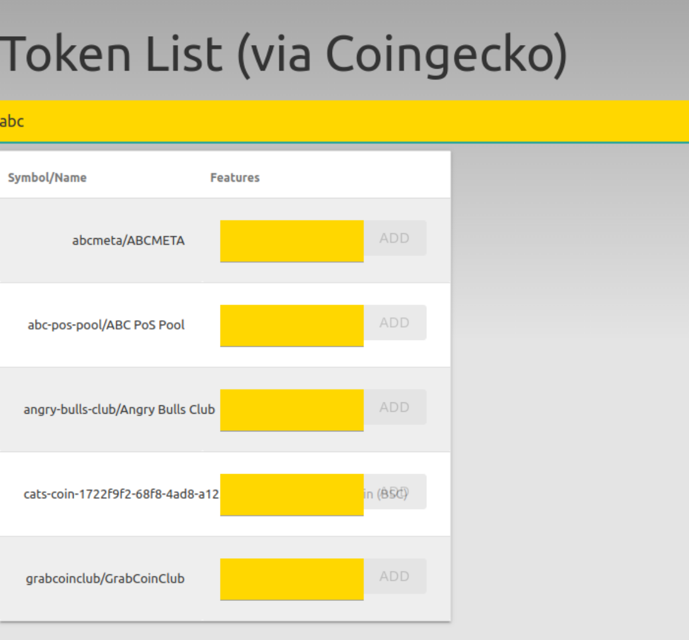Select the cats-coin token name
Image resolution: width=689 pixels, height=640 pixels.
110,493
